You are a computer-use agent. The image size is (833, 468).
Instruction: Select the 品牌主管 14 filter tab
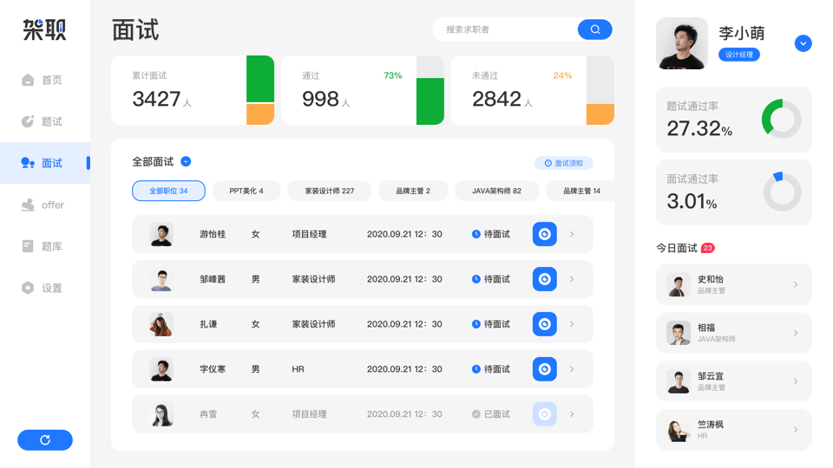[580, 191]
